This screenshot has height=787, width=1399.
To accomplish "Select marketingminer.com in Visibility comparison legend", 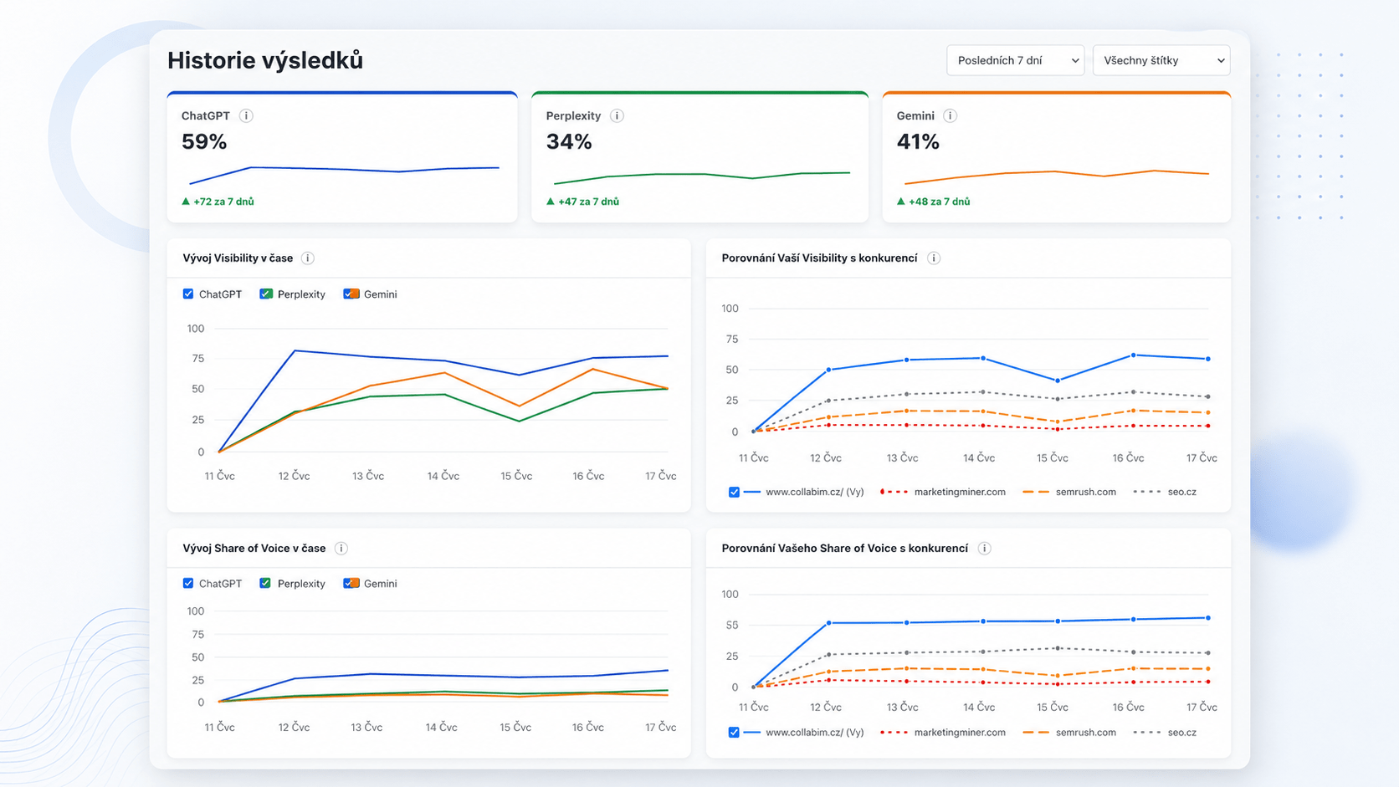I will click(943, 492).
